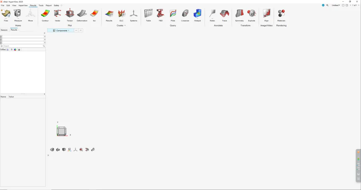Open the File menu
This screenshot has height=190, width=361.
click(x=3, y=5)
